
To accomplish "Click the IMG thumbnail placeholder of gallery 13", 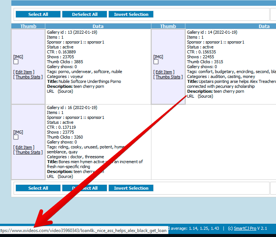I will pos(18,57).
